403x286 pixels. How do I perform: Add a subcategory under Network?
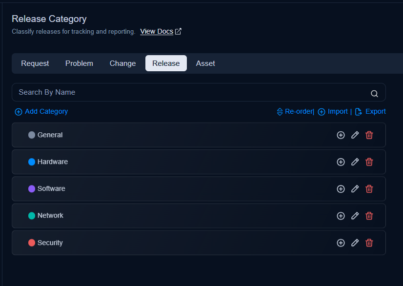click(341, 216)
